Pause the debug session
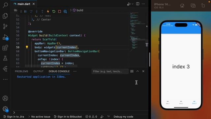 (x=25, y=12)
